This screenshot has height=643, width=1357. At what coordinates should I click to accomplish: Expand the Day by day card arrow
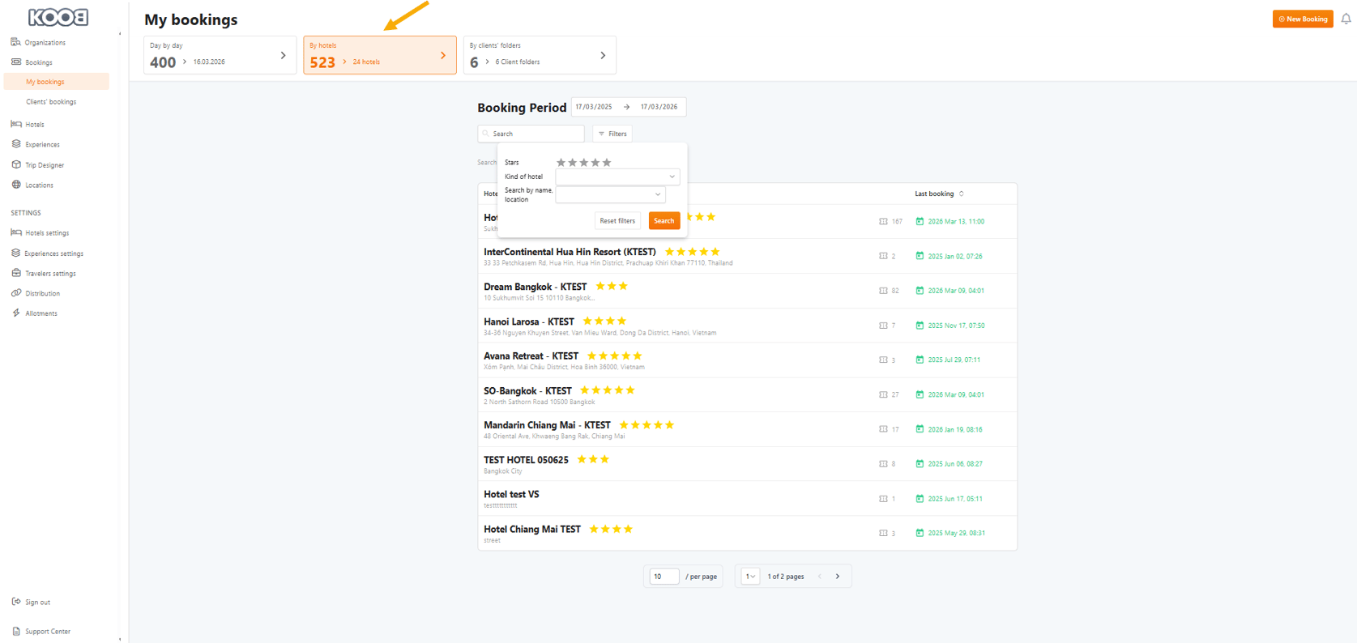283,55
